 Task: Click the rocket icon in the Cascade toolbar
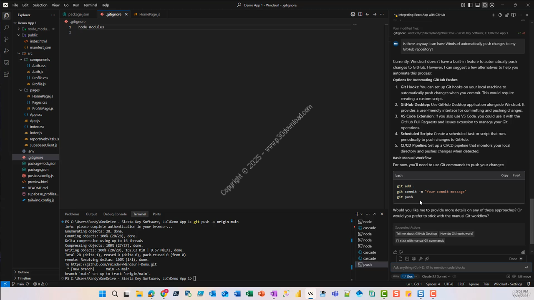coord(427,258)
